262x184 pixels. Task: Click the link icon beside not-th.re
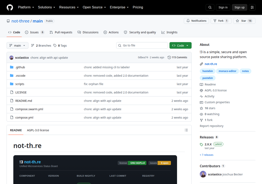201,64
